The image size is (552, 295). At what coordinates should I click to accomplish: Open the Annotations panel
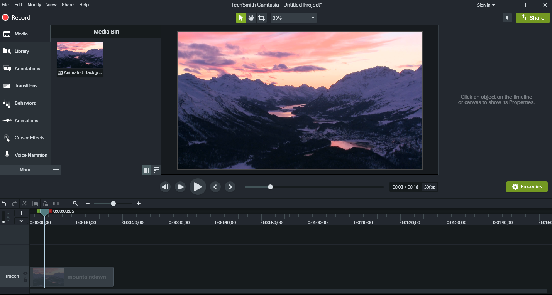(27, 68)
